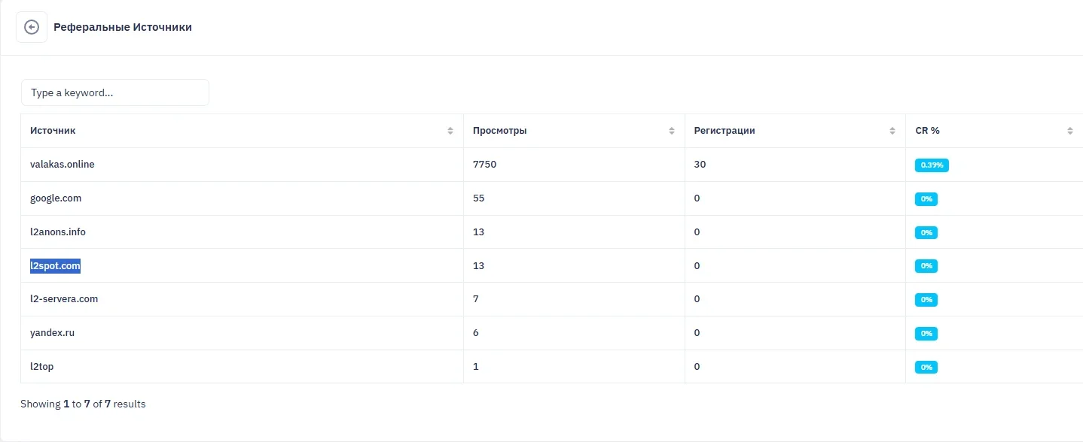Sort by Источник column arrows
This screenshot has height=442, width=1083.
point(450,131)
